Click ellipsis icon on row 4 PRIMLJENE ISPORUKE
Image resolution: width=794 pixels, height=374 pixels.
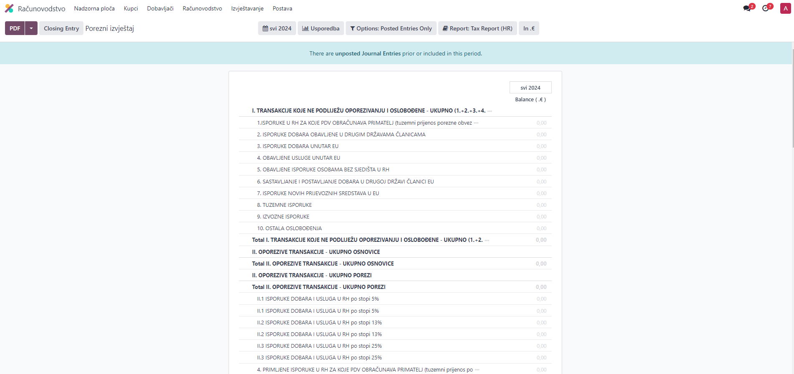477,370
